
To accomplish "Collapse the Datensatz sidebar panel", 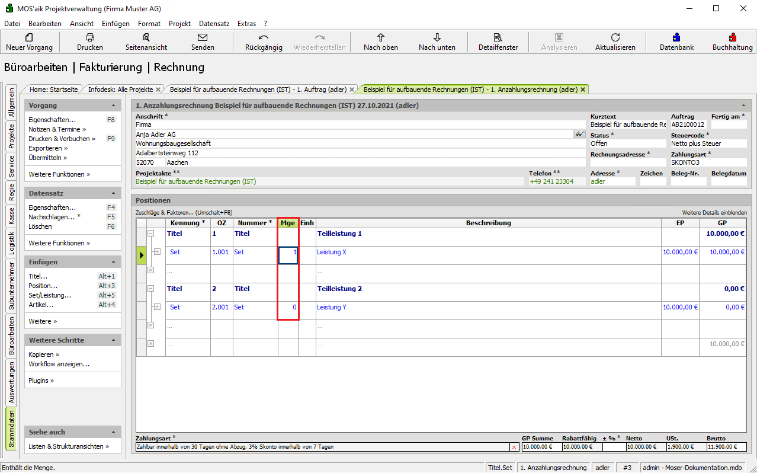I will pyautogui.click(x=113, y=193).
